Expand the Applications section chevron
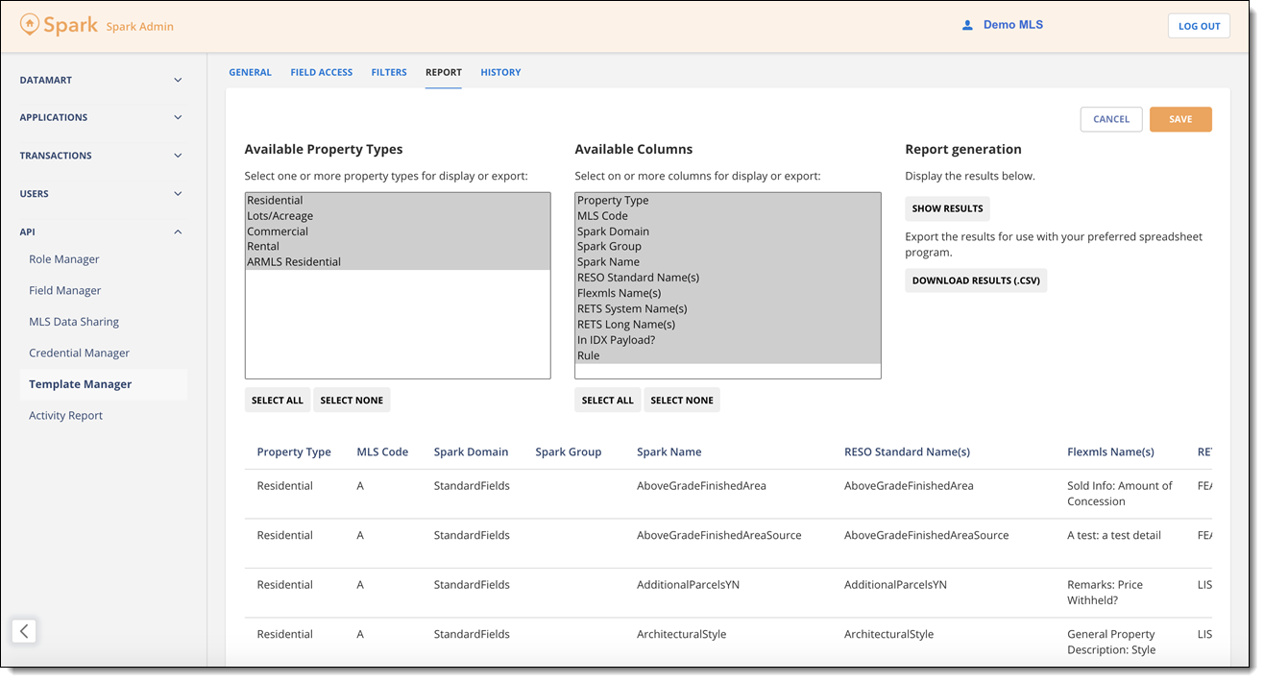 tap(178, 117)
